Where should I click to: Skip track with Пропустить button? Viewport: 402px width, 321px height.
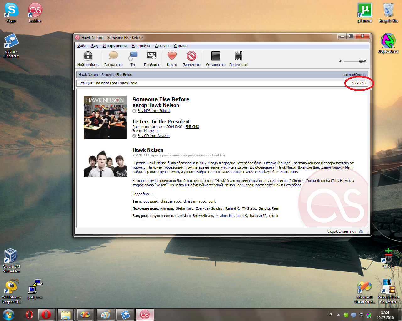(x=238, y=59)
